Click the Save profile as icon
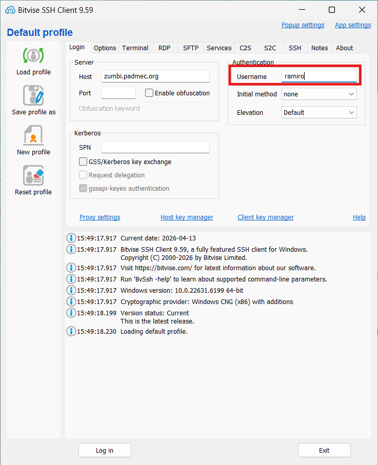The width and height of the screenshot is (378, 465). click(33, 95)
